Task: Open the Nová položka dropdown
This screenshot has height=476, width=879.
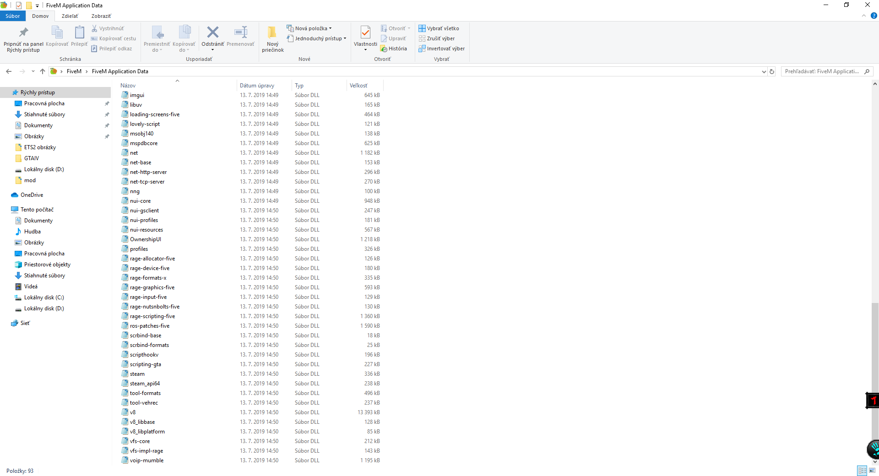Action: point(309,28)
